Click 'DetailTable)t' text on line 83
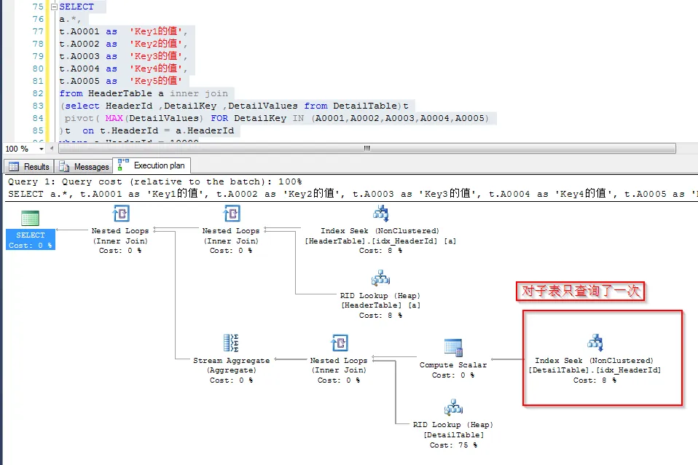The image size is (698, 465). [x=371, y=106]
